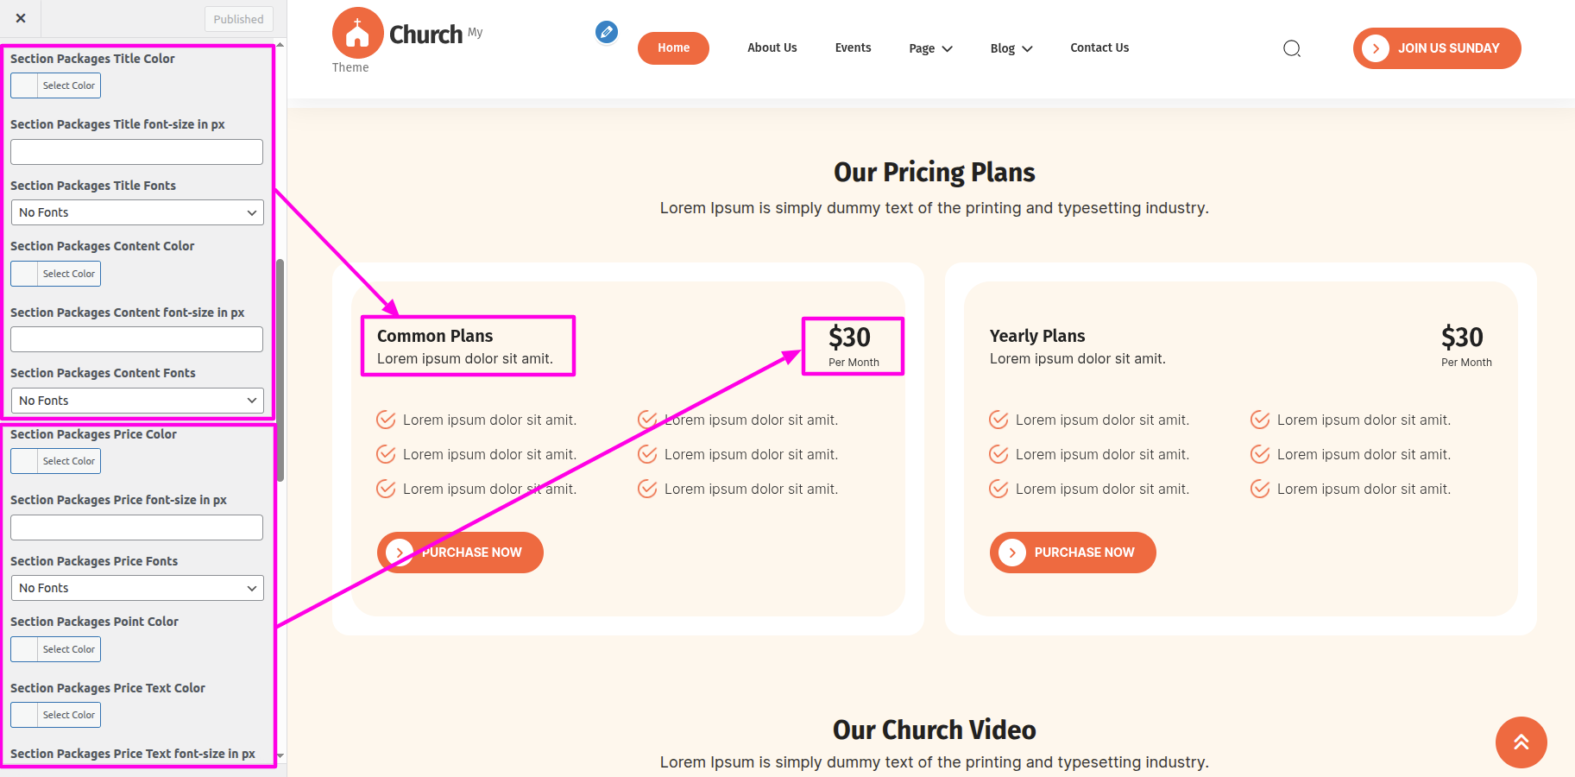Click first checkmark icon under Common Plans

pos(386,420)
